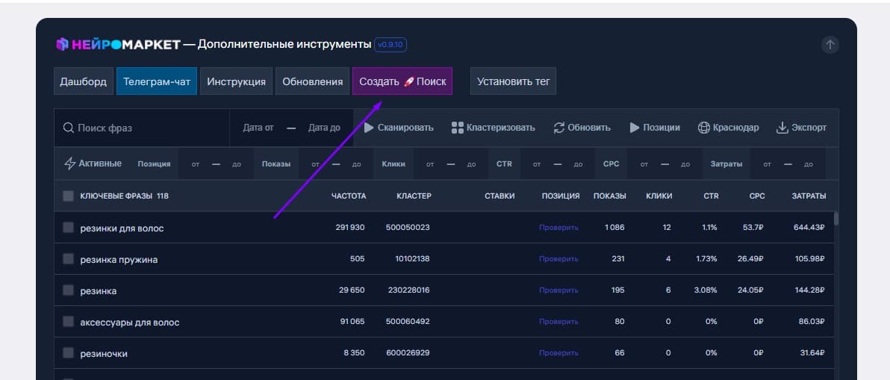This screenshot has width=890, height=380.
Task: Click Показы filter "от" field
Action: 316,164
